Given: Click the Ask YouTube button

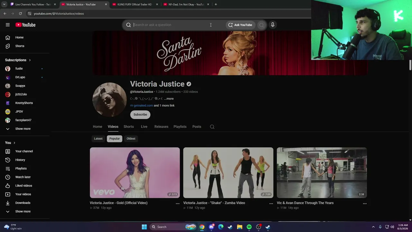Looking at the screenshot, I should coord(240,25).
